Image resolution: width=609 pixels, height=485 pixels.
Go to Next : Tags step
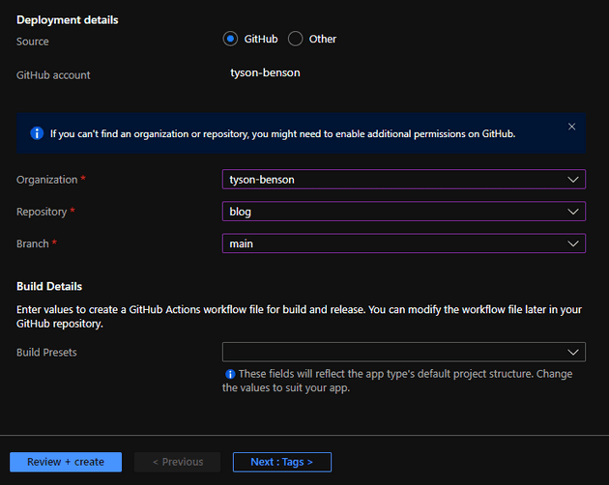[x=282, y=462]
